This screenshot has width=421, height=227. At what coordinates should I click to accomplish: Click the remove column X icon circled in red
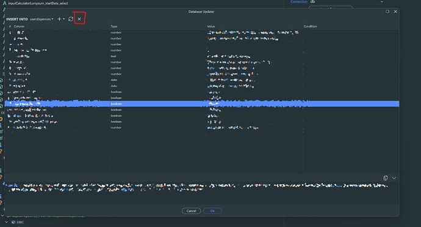tap(79, 19)
